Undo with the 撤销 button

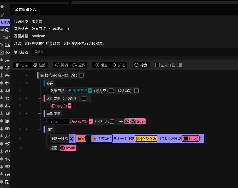(61, 65)
